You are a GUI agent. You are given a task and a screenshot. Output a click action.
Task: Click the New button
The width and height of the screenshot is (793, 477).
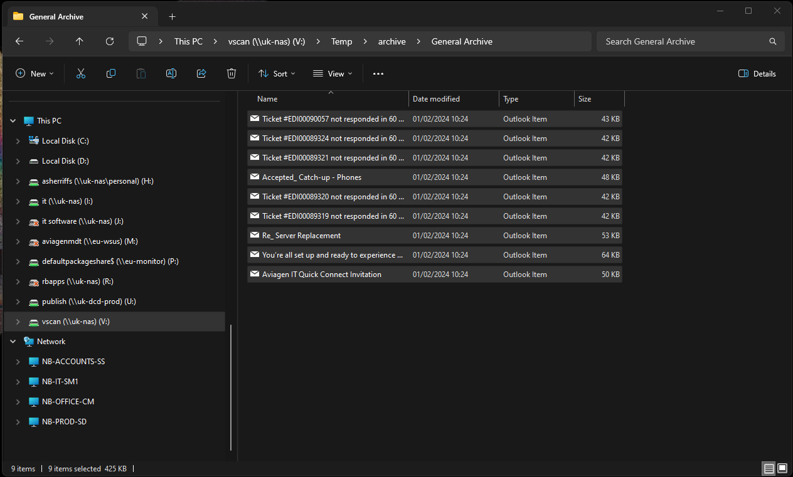coord(35,73)
